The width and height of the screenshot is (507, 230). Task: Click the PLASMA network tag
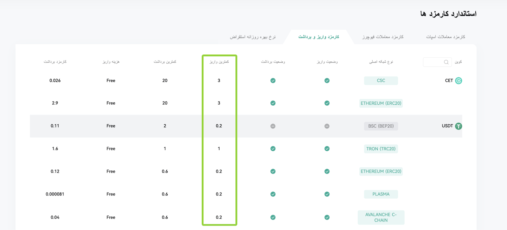click(x=381, y=194)
